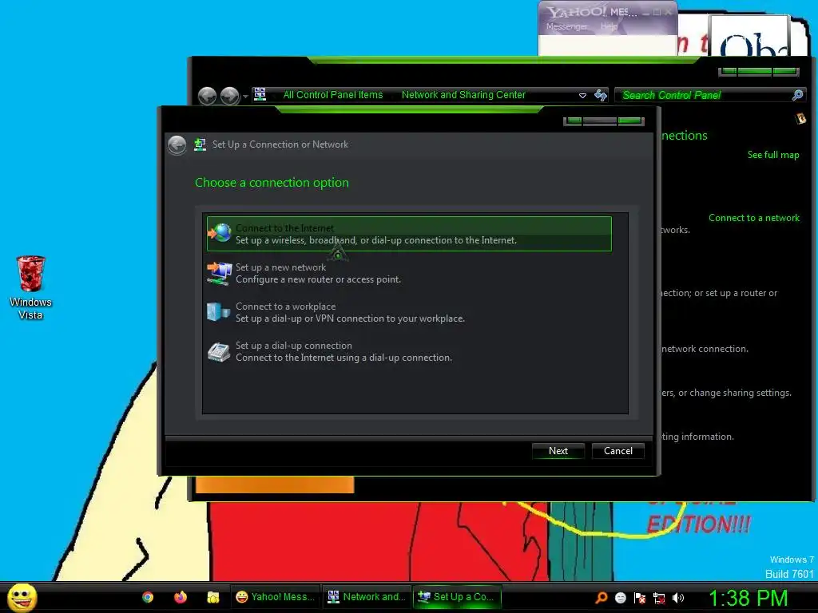The image size is (818, 613).
Task: Click the Network and Sharing Center address bar icon
Action: tap(260, 94)
